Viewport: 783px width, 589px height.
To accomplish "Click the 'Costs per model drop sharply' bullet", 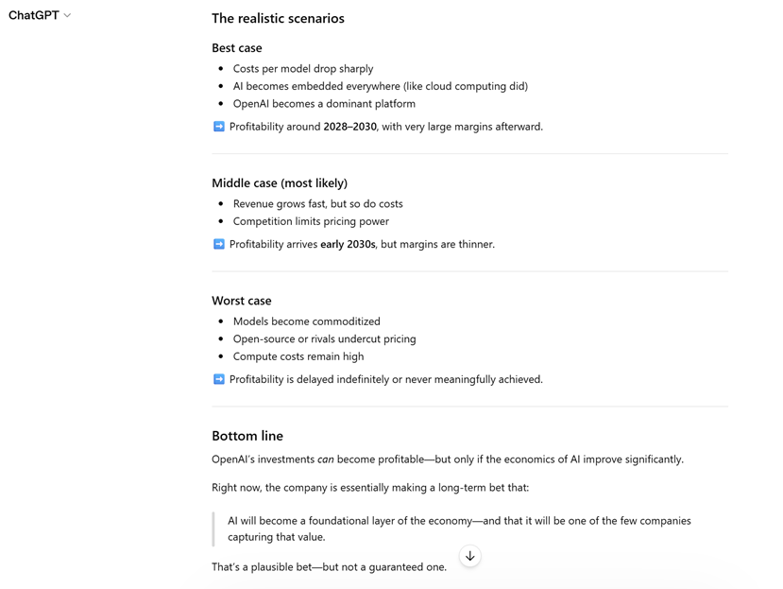I will pyautogui.click(x=303, y=69).
